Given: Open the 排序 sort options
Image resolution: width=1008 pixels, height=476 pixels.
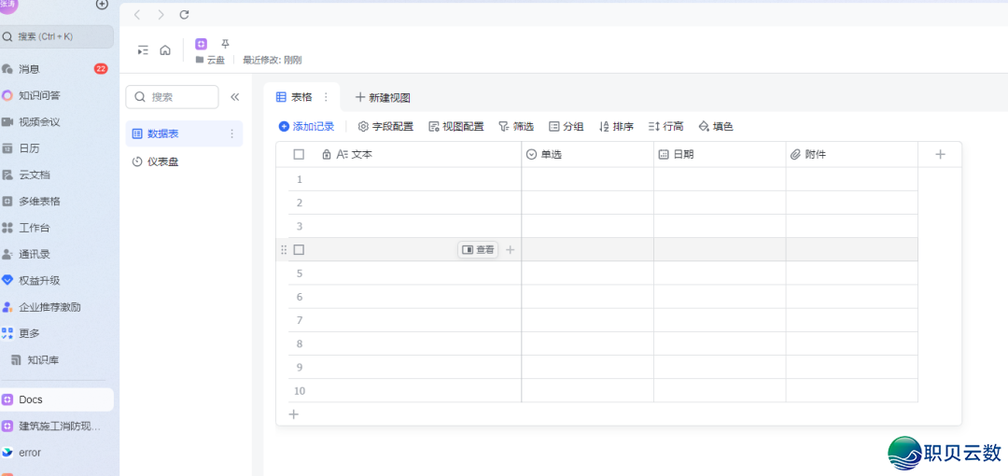Looking at the screenshot, I should [617, 127].
